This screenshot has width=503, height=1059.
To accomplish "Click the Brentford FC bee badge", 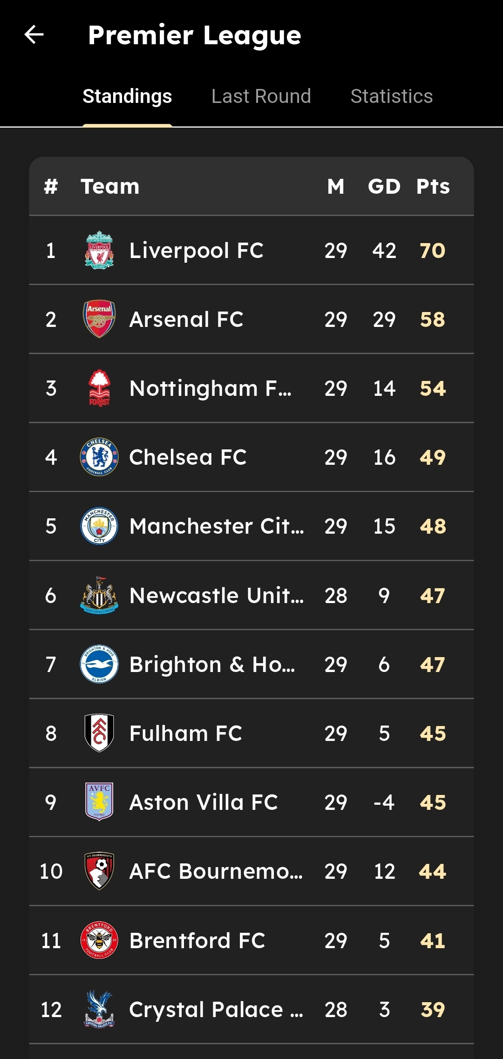I will pos(99,940).
